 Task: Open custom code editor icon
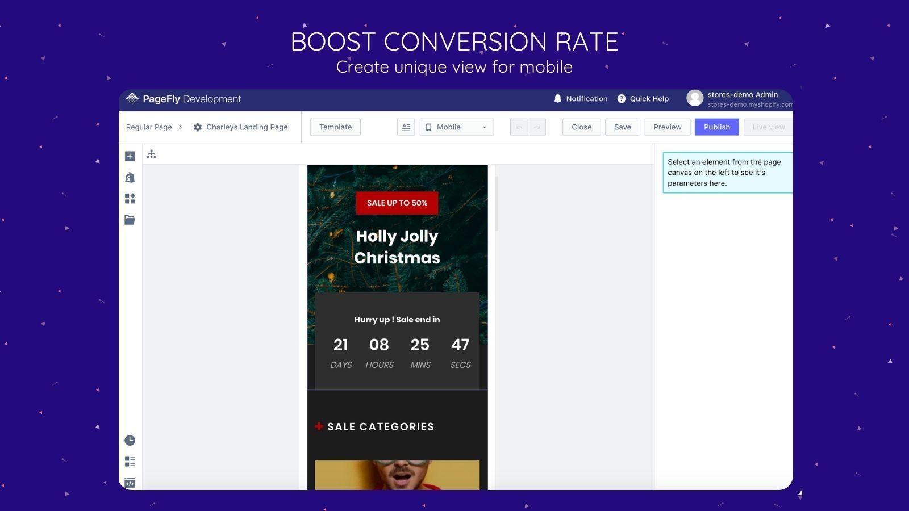130,483
